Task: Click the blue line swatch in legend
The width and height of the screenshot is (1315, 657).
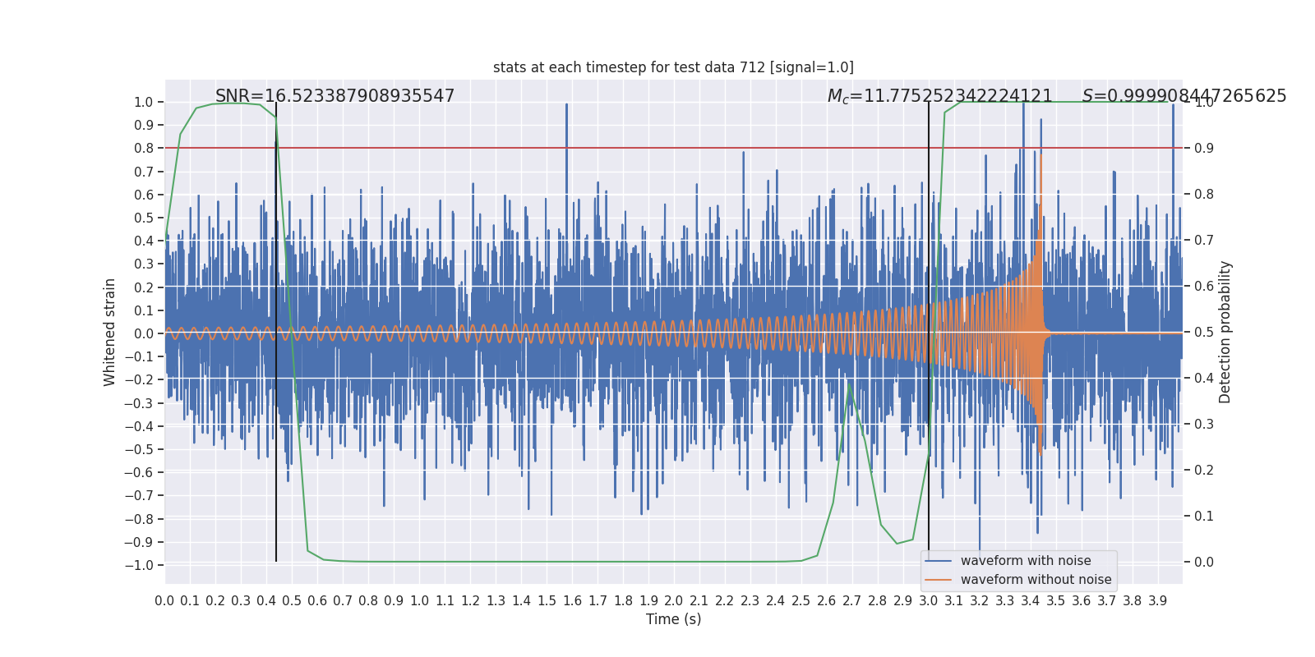Action: point(938,561)
